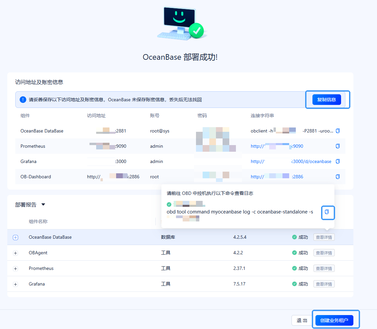Viewport: 377px width, 329px height.
Task: Click the 账号 column header
Action: pos(155,116)
